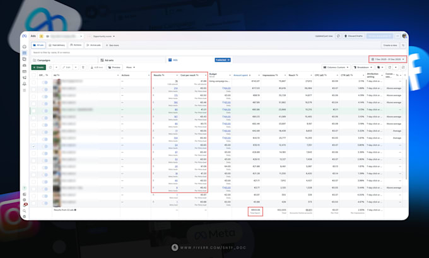Click the bug report icon in sidebar
The image size is (429, 258).
coord(25,216)
